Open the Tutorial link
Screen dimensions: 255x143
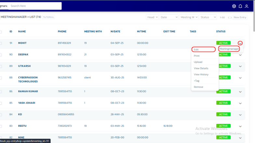[48, 17]
